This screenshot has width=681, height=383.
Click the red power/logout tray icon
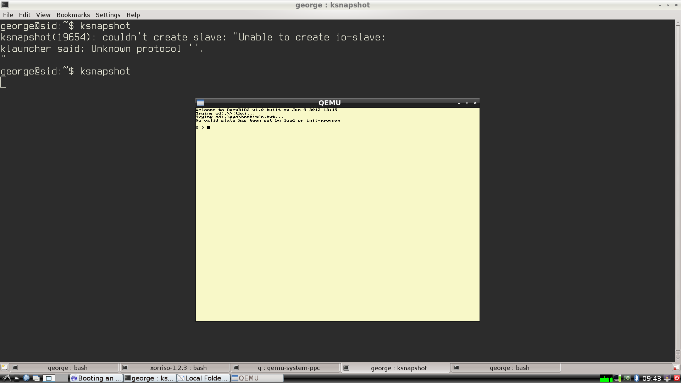[x=676, y=378]
